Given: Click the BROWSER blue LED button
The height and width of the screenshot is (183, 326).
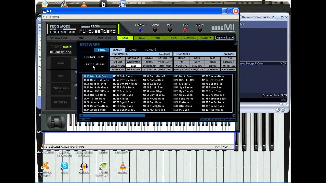Looking at the screenshot, I should coord(140,30).
